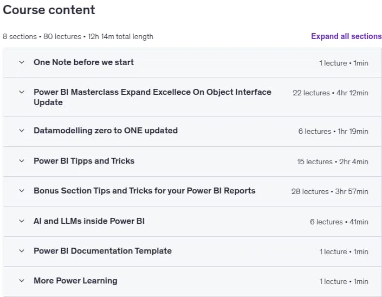Click '6 lectures • 41min' text
The height and width of the screenshot is (297, 382).
(x=339, y=222)
